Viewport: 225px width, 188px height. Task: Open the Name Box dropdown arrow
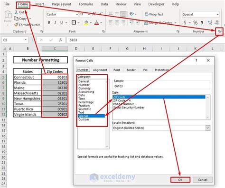click(26, 40)
